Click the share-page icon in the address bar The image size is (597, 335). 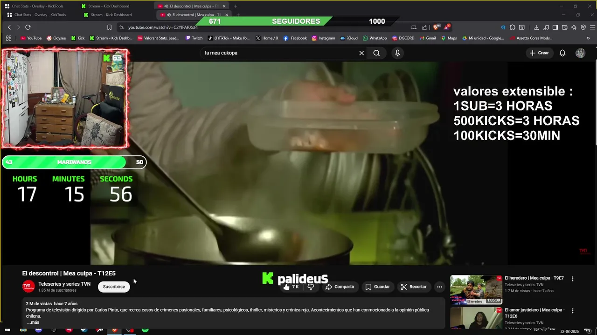coord(424,27)
